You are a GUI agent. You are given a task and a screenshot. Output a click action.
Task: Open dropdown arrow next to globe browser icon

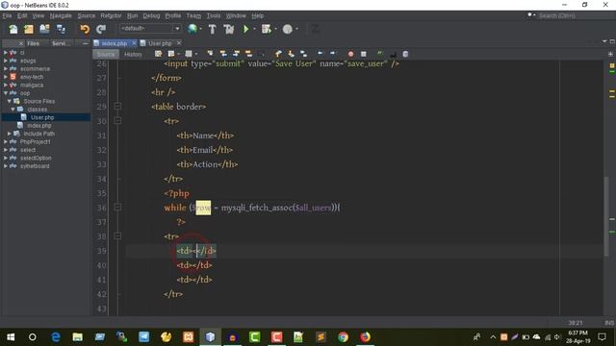tap(201, 29)
